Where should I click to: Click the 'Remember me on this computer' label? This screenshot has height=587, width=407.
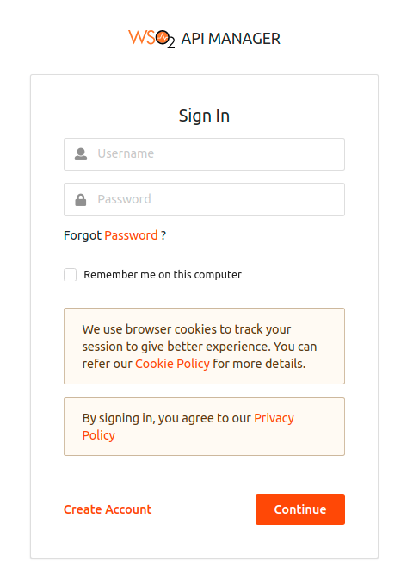[x=163, y=274]
